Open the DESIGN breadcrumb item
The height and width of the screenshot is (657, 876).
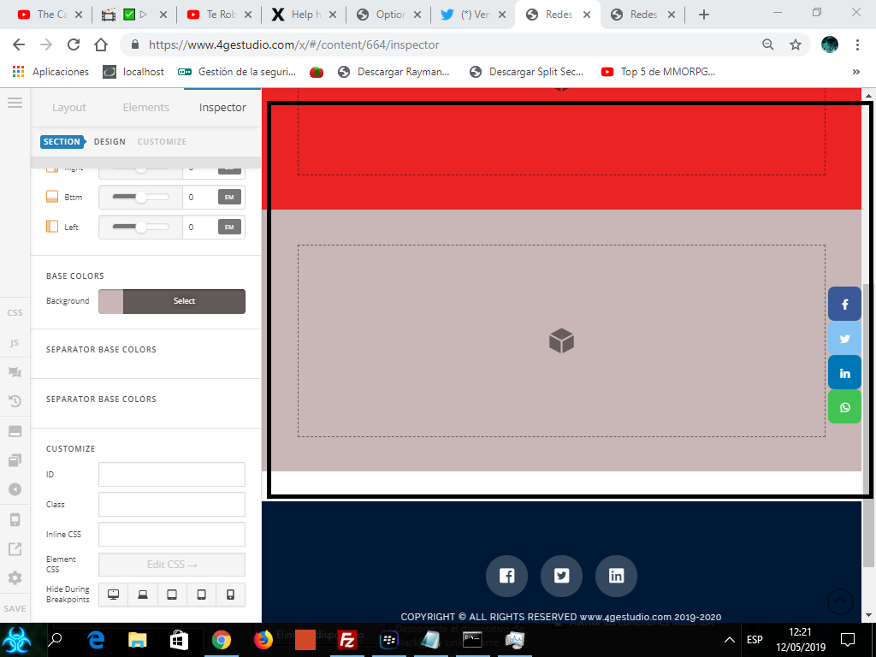(x=109, y=142)
